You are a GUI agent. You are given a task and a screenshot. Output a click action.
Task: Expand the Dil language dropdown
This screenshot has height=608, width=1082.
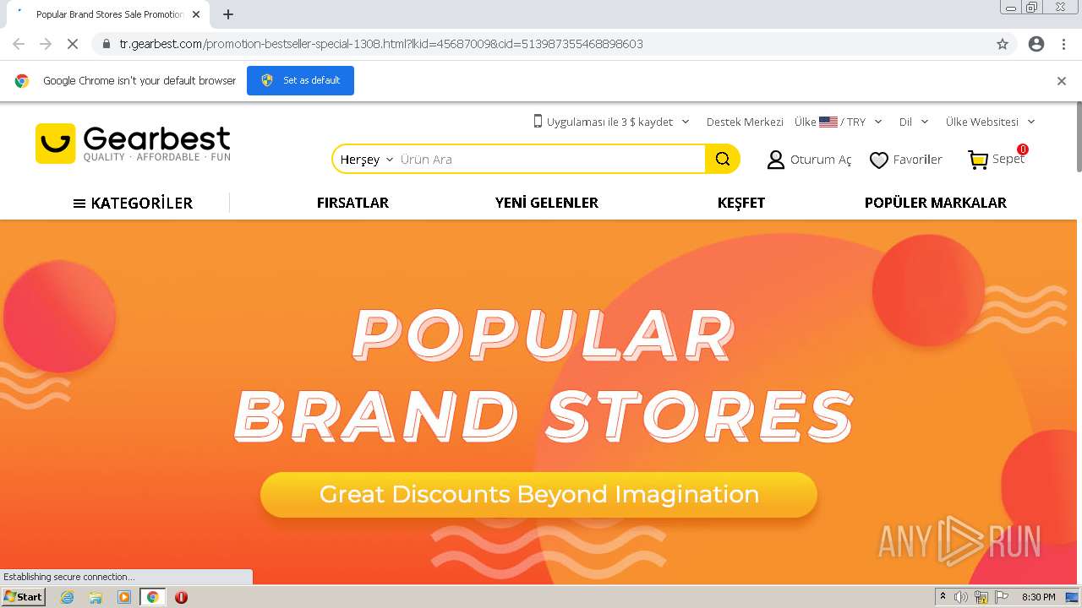pos(914,122)
